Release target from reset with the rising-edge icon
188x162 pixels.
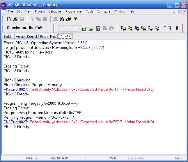tap(164, 29)
